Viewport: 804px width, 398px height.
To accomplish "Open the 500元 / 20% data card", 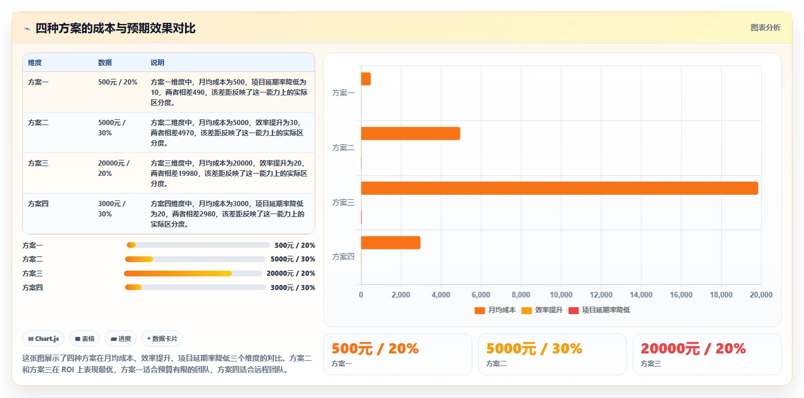I will (x=397, y=354).
